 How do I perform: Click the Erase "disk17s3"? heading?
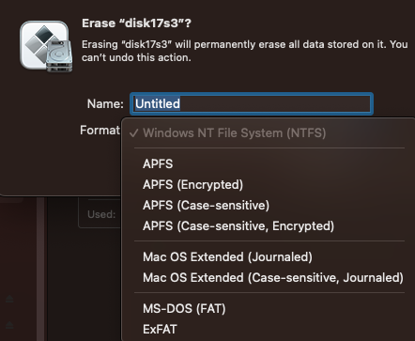click(x=136, y=23)
